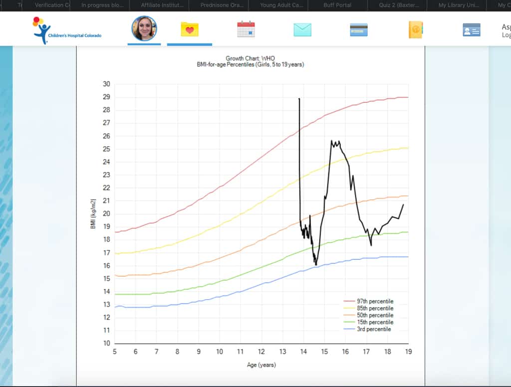
Task: Open the ID card profile icon
Action: coord(472,30)
